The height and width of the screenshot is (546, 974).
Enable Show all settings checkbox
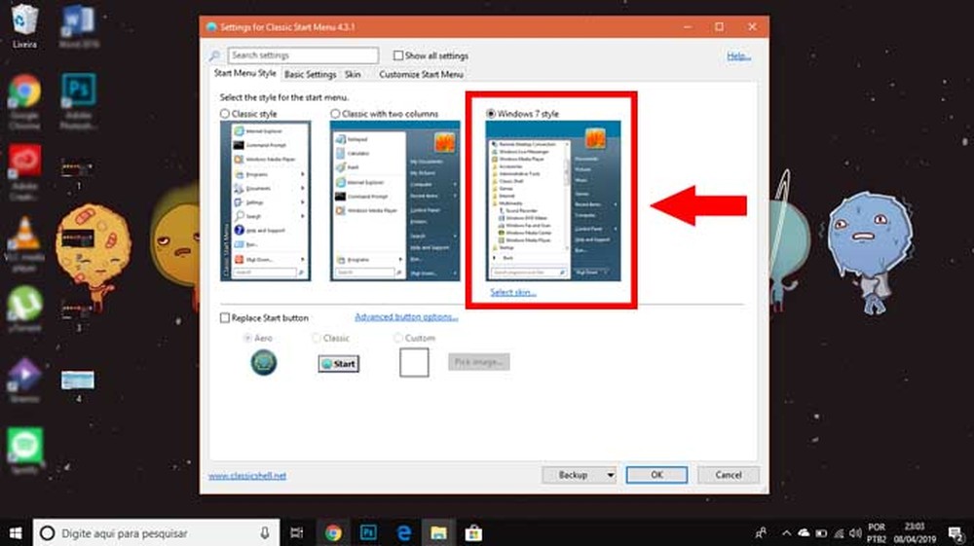tap(398, 55)
